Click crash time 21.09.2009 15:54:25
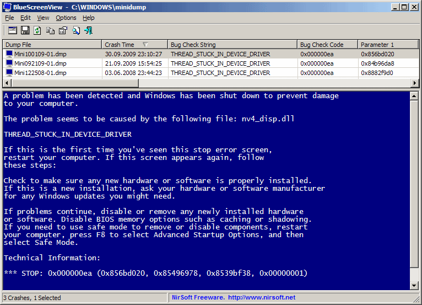Screen dimensions: 422x305 pos(133,63)
